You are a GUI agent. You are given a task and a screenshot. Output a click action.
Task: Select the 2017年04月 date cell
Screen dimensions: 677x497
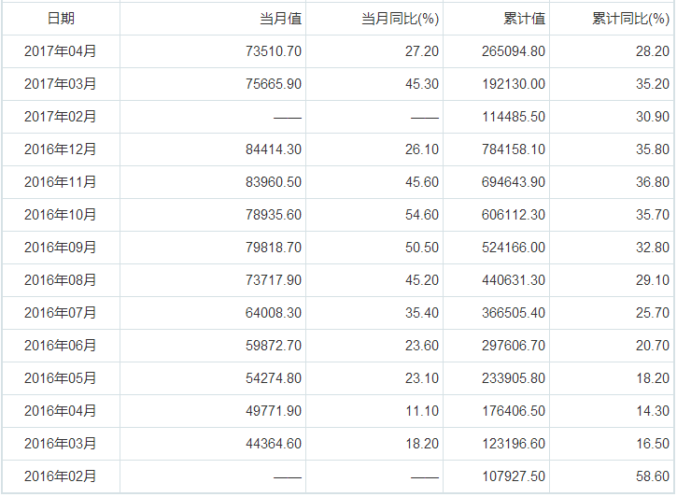61,51
